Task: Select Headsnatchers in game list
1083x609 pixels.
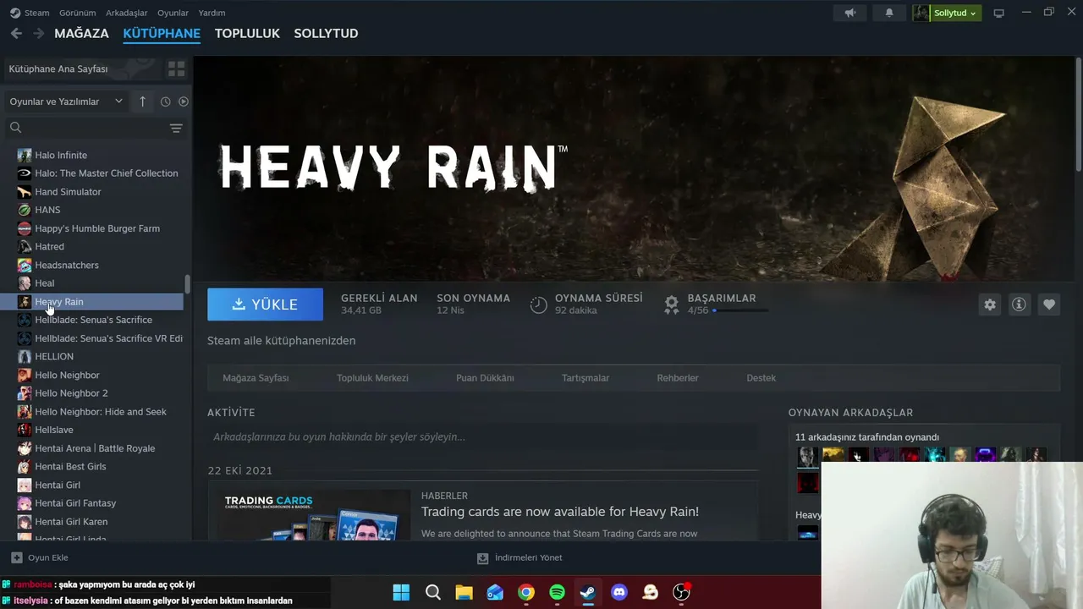Action: point(67,265)
